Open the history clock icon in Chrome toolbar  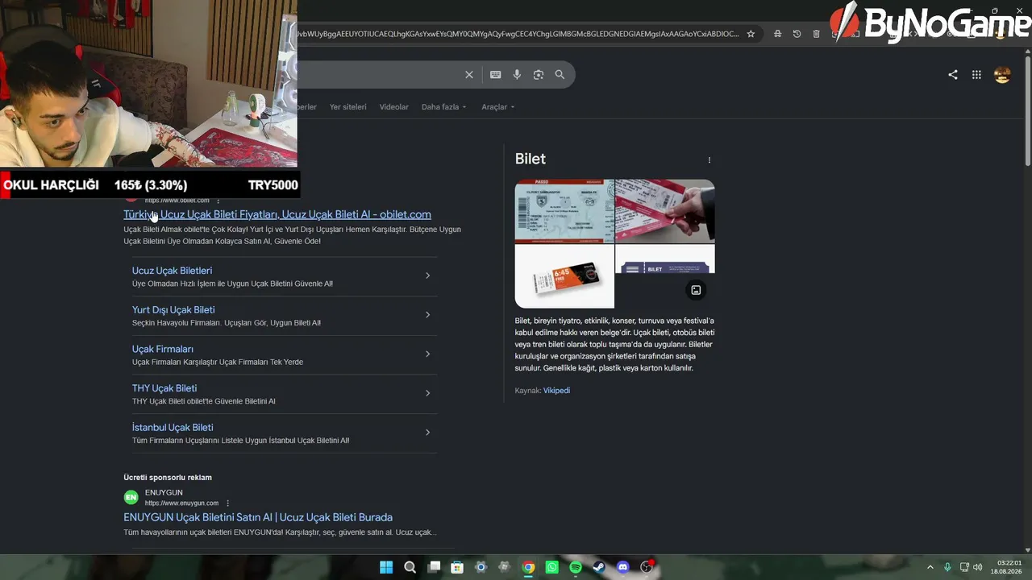coord(797,34)
